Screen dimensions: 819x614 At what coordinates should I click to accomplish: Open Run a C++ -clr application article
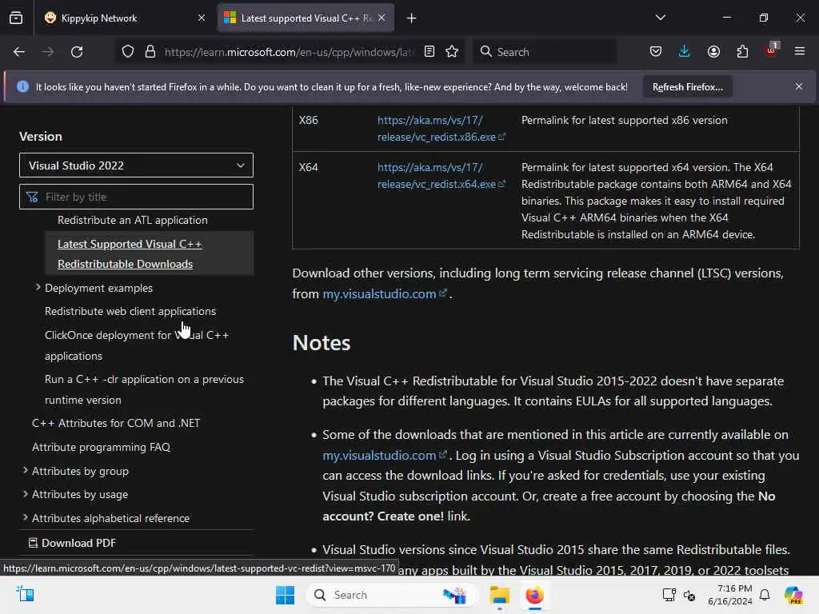(144, 389)
